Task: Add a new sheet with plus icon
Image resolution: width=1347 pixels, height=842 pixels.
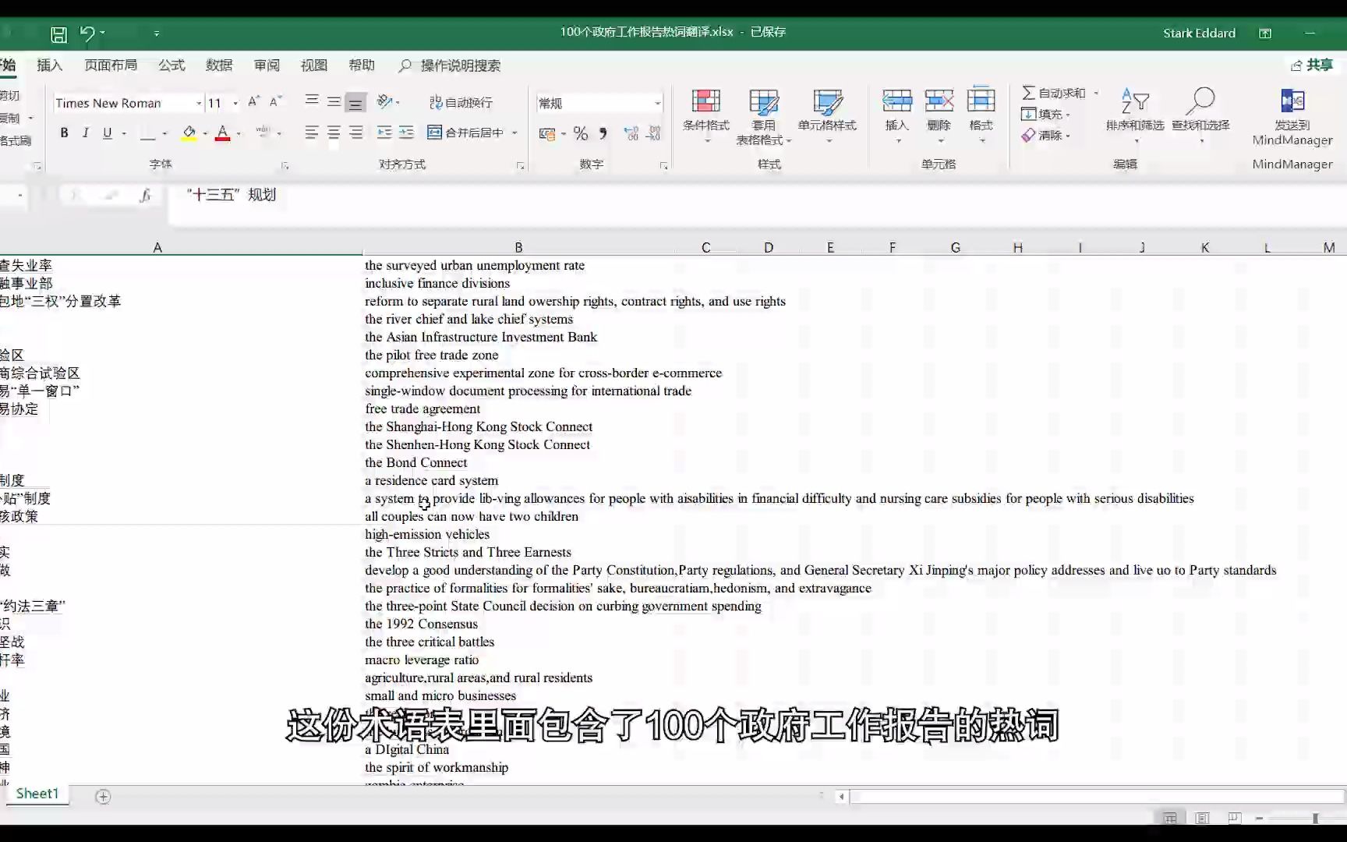Action: click(x=103, y=796)
